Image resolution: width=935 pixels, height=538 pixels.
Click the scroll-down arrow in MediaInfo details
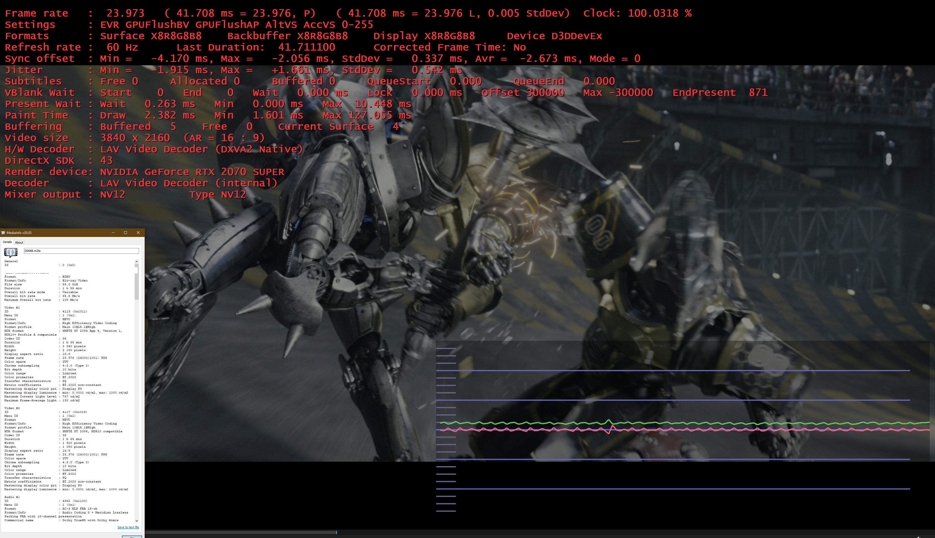coord(137,521)
